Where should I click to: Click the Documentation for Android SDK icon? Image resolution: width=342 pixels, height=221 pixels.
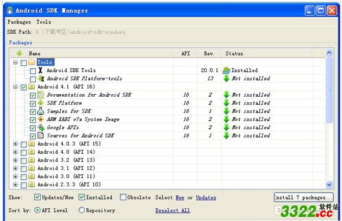(41, 95)
